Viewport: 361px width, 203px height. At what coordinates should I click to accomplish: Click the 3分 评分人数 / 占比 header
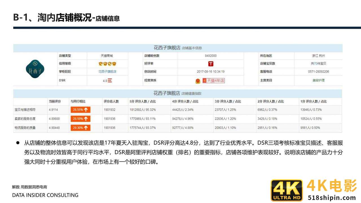coord(228,101)
